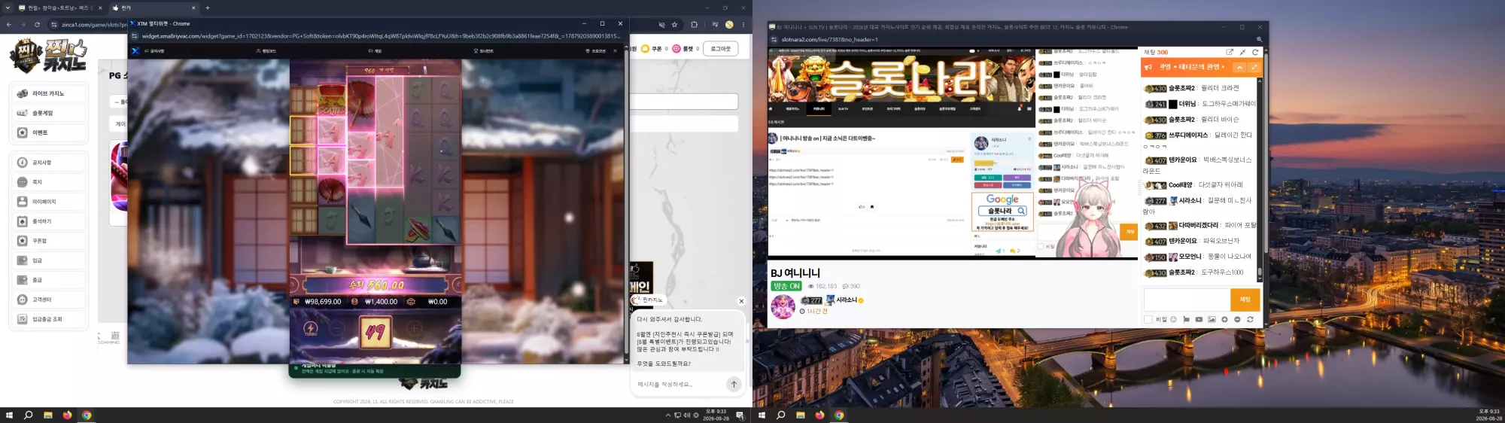
Task: Click 채팅 send button in slotnara chat
Action: point(1245,300)
